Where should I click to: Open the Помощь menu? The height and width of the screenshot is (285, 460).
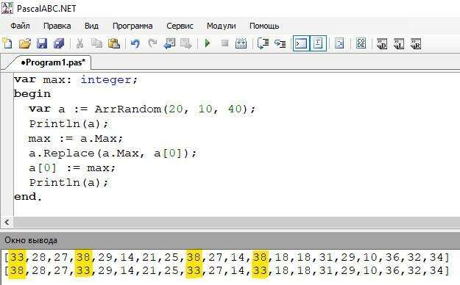click(264, 26)
